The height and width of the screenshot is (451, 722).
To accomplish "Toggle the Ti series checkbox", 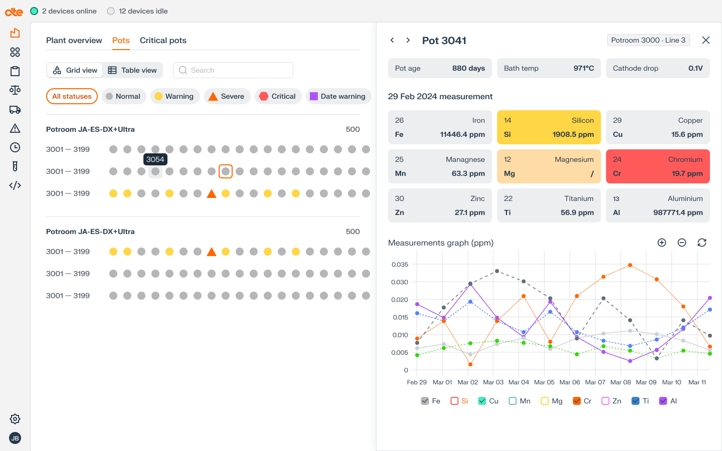I will coord(635,401).
